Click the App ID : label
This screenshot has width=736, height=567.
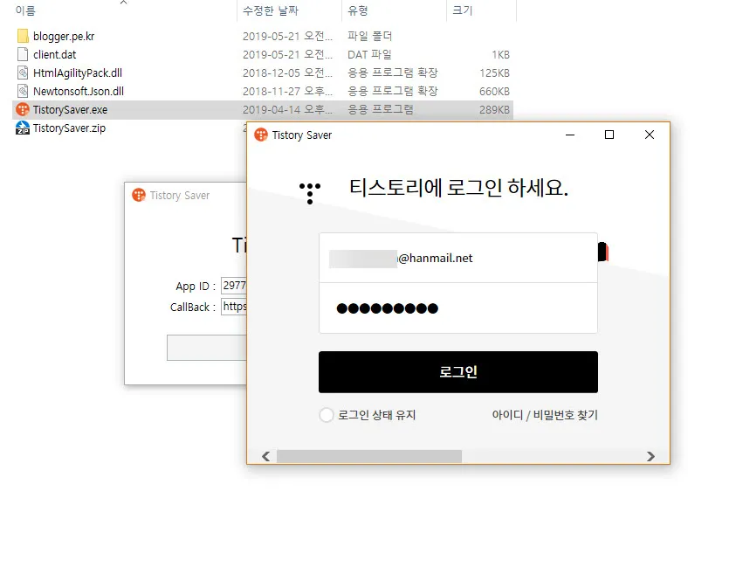196,286
